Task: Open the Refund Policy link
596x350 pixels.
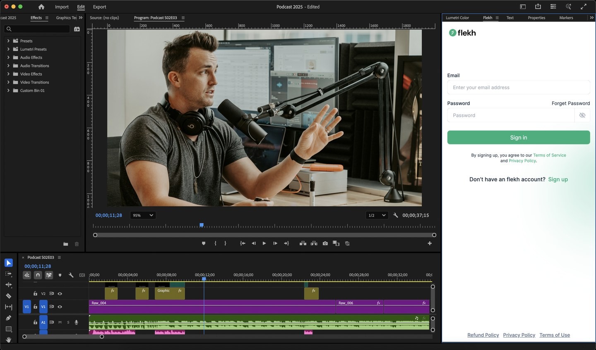Action: 483,335
